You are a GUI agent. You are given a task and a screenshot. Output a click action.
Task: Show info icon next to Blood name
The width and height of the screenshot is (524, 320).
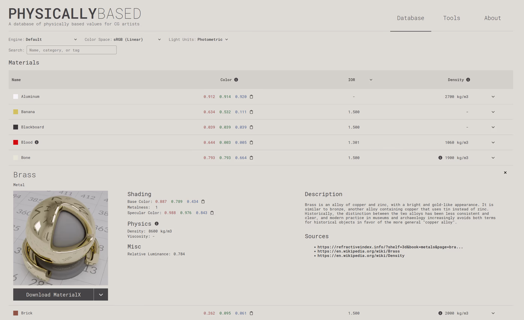[x=37, y=142]
